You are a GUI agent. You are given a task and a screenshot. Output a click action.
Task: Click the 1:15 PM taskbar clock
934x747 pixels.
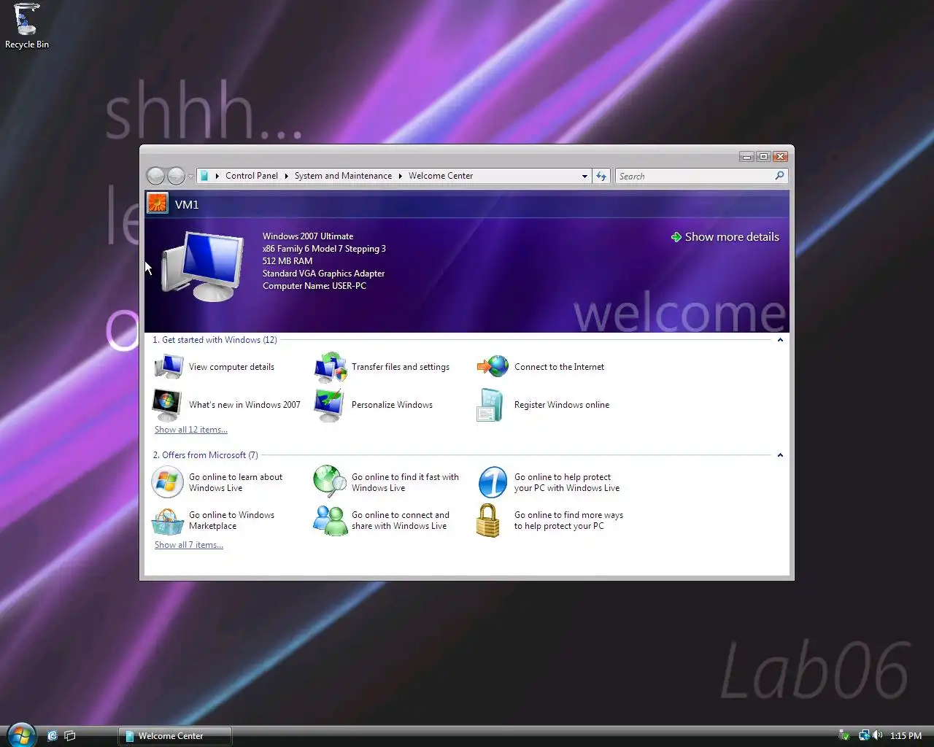906,736
